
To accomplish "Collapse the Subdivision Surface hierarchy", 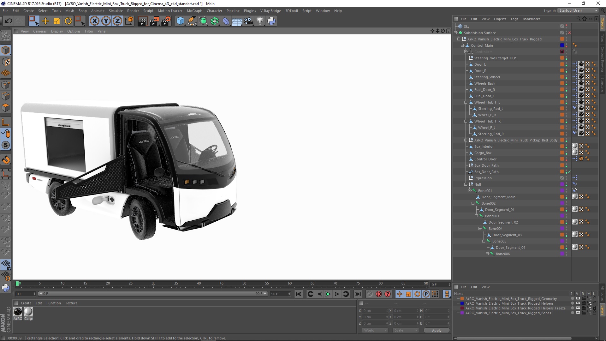I will pyautogui.click(x=455, y=33).
